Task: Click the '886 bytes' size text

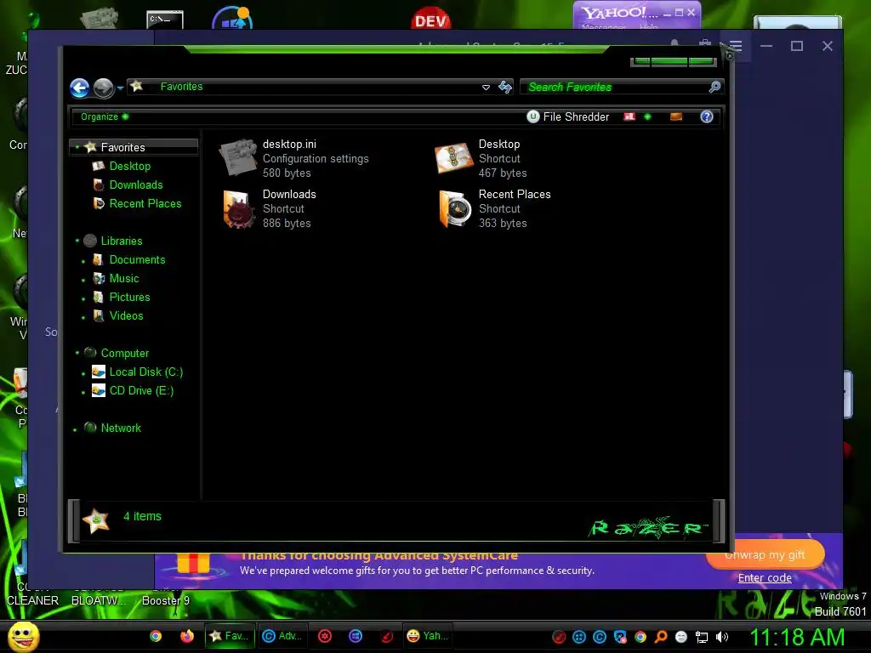Action: [287, 224]
